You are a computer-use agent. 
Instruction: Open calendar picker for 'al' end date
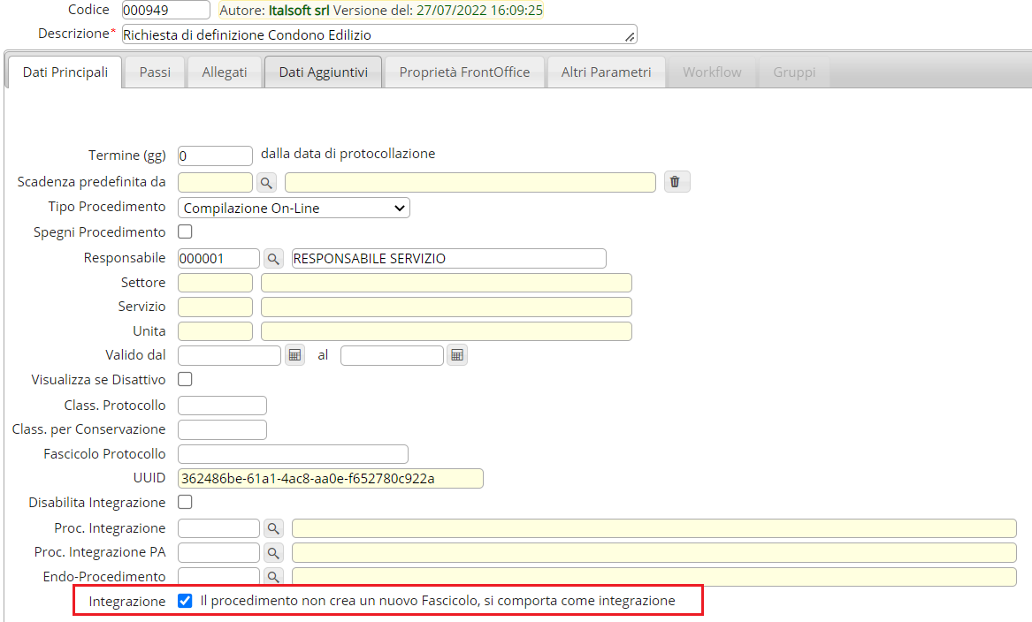pos(456,355)
